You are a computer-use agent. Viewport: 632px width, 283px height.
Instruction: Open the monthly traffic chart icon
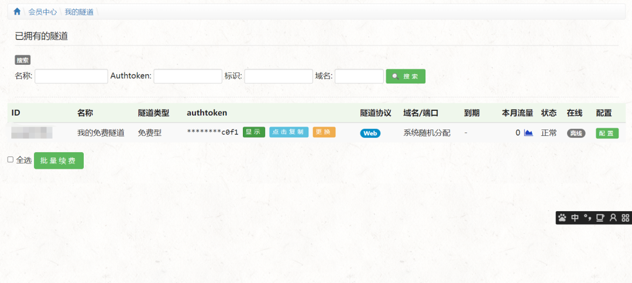coord(528,132)
